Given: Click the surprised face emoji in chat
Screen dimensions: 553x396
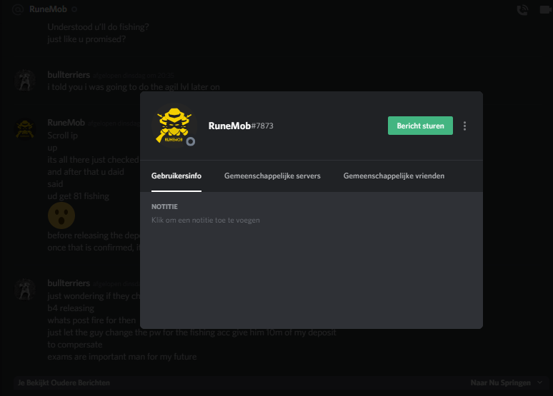Looking at the screenshot, I should tap(61, 215).
